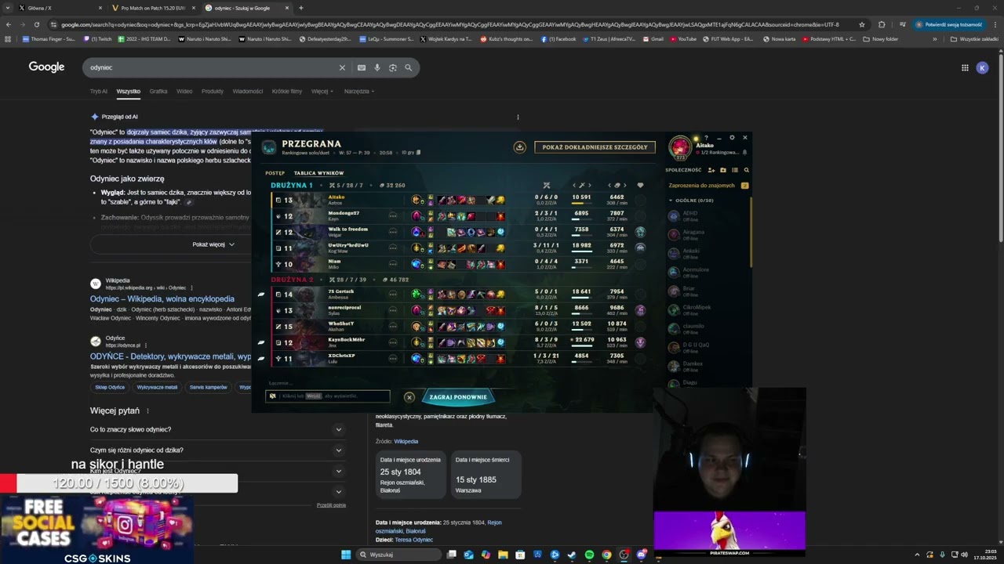The height and width of the screenshot is (564, 1004).
Task: Open File Explorer from the taskbar
Action: 503,555
